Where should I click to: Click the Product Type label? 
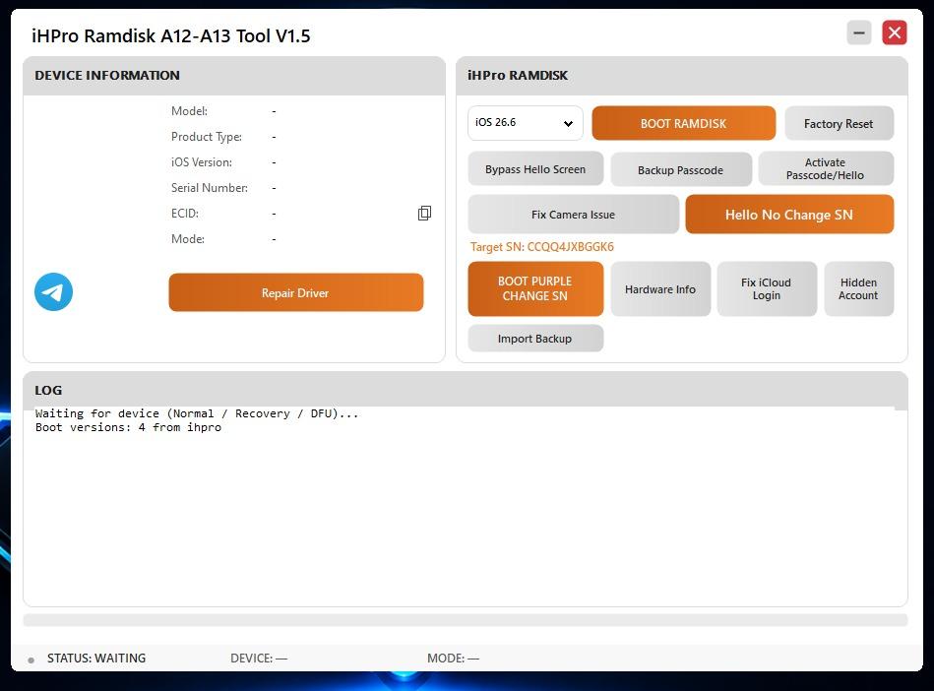[x=207, y=137]
